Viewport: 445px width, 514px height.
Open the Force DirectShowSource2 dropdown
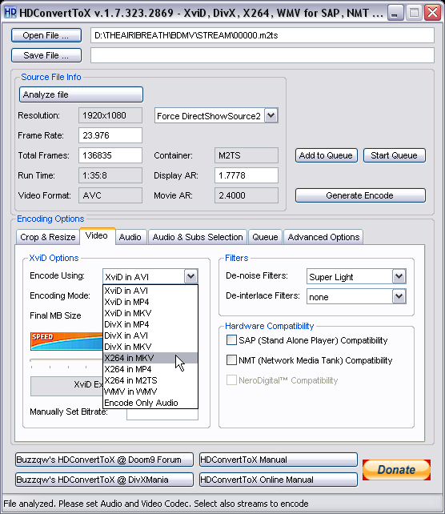pyautogui.click(x=271, y=116)
